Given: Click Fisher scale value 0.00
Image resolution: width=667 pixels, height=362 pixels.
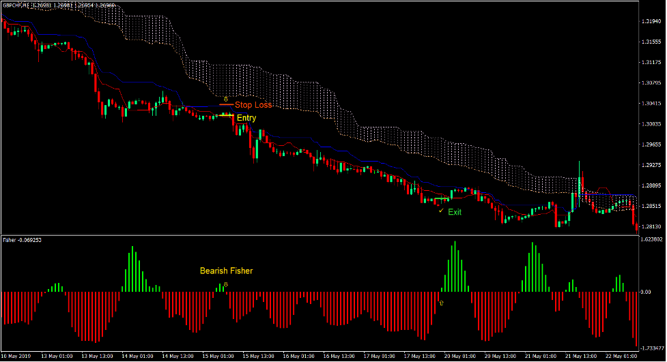Looking at the screenshot, I should (646, 292).
